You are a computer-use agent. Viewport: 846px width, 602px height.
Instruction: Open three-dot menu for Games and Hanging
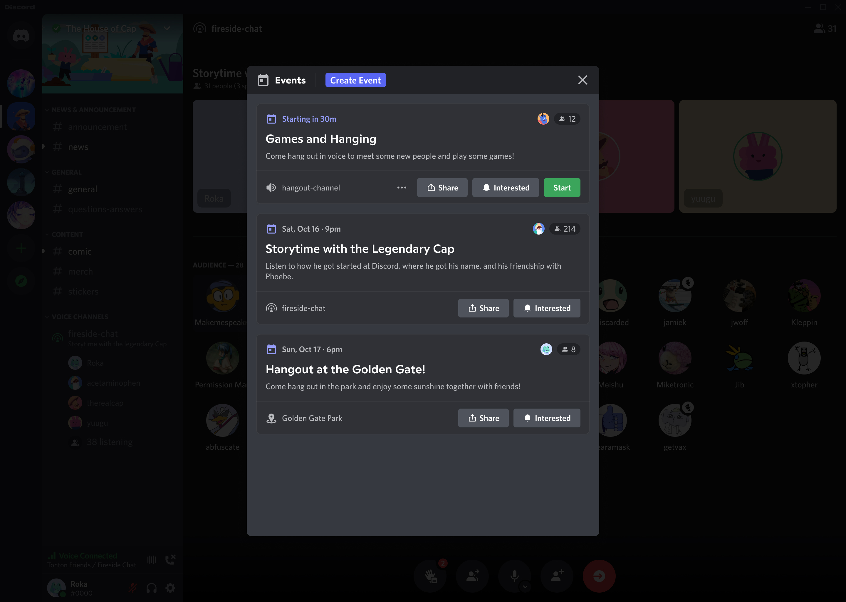[x=402, y=188]
